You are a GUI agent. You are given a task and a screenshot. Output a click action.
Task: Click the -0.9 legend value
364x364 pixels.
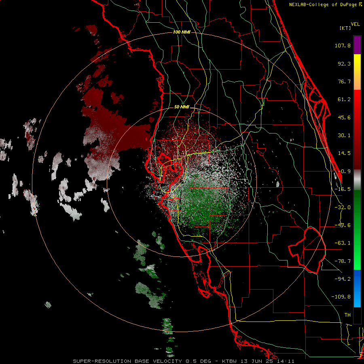(x=344, y=171)
